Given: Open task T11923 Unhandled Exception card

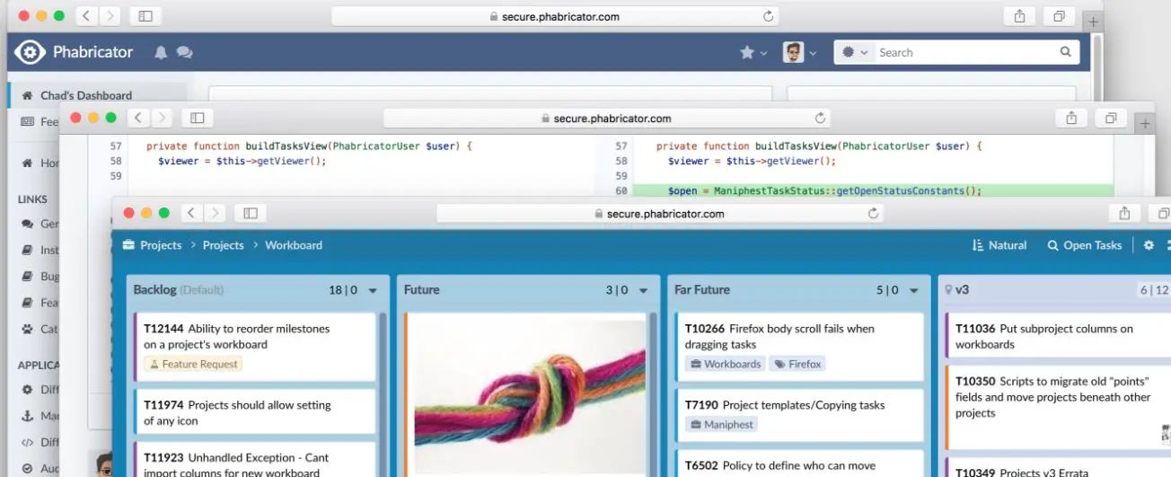Looking at the screenshot, I should point(255,460).
